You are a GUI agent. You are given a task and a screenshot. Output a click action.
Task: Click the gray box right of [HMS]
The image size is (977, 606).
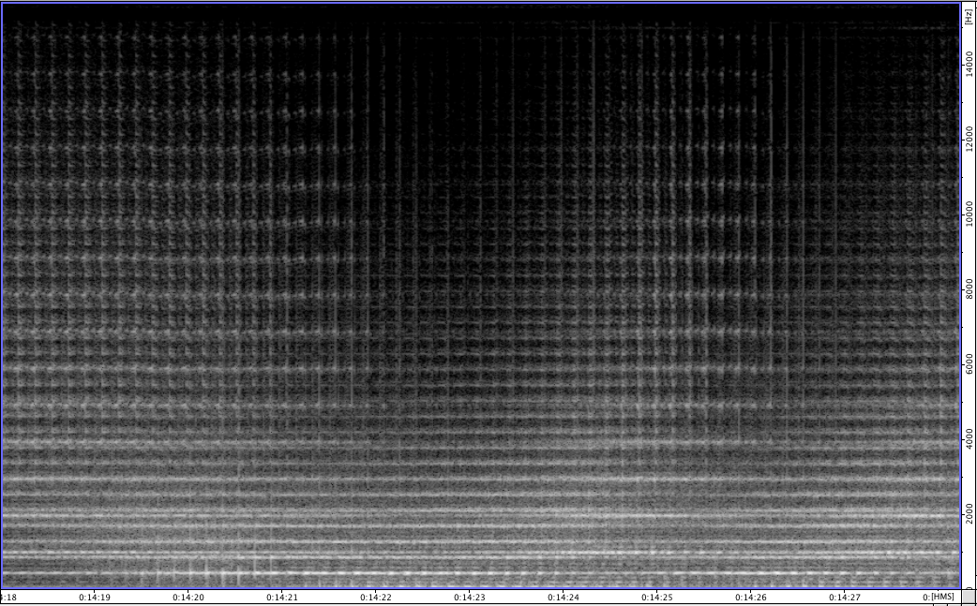969,597
